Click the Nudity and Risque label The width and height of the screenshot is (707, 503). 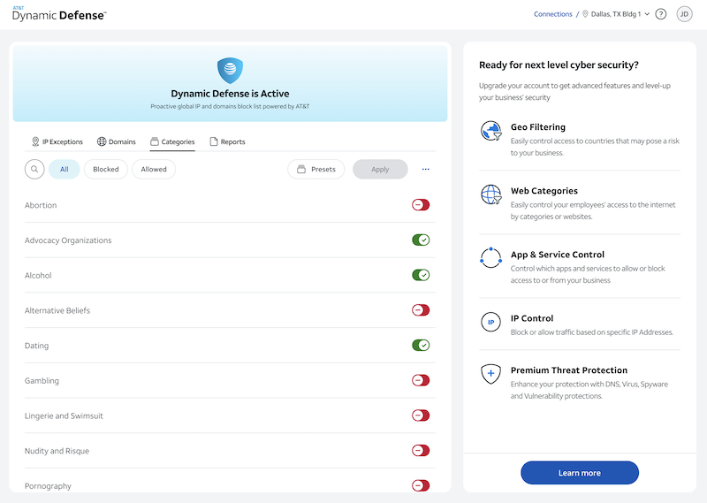tap(57, 451)
